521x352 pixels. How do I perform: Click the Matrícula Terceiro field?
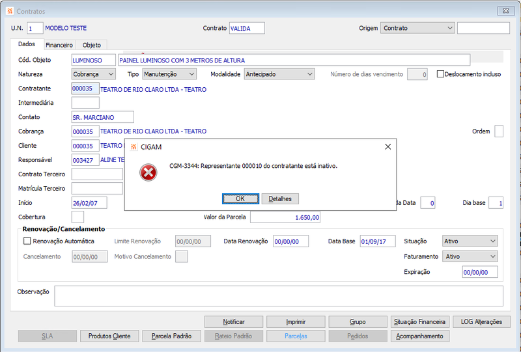[97, 188]
